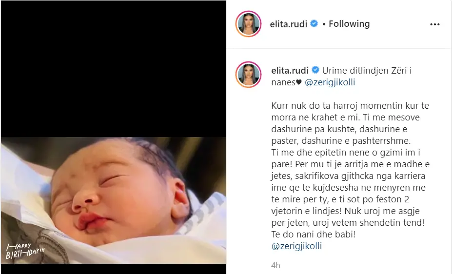Click the profile avatar beside the caption
This screenshot has height=274, width=452.
point(249,74)
